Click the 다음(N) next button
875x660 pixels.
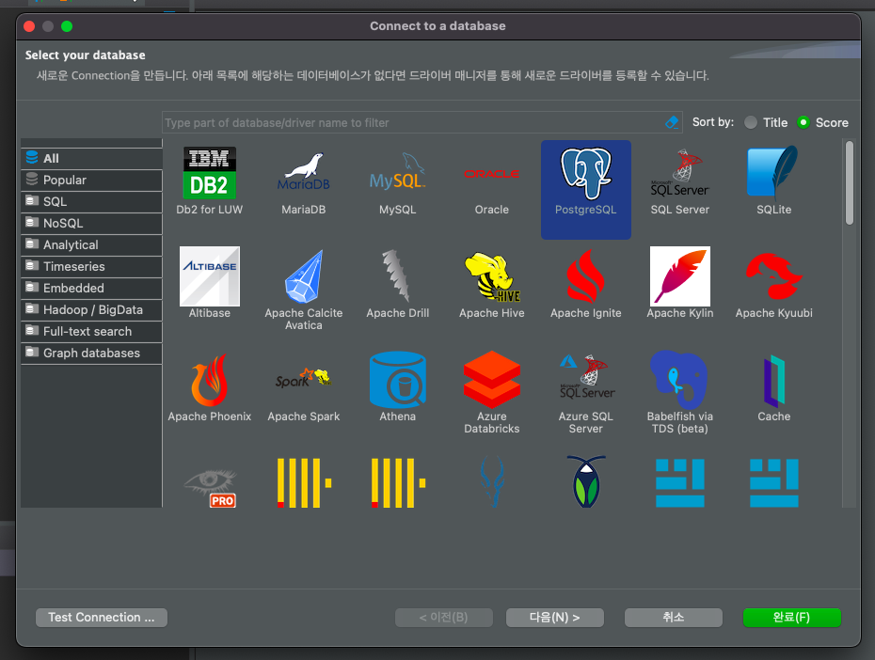click(x=555, y=618)
